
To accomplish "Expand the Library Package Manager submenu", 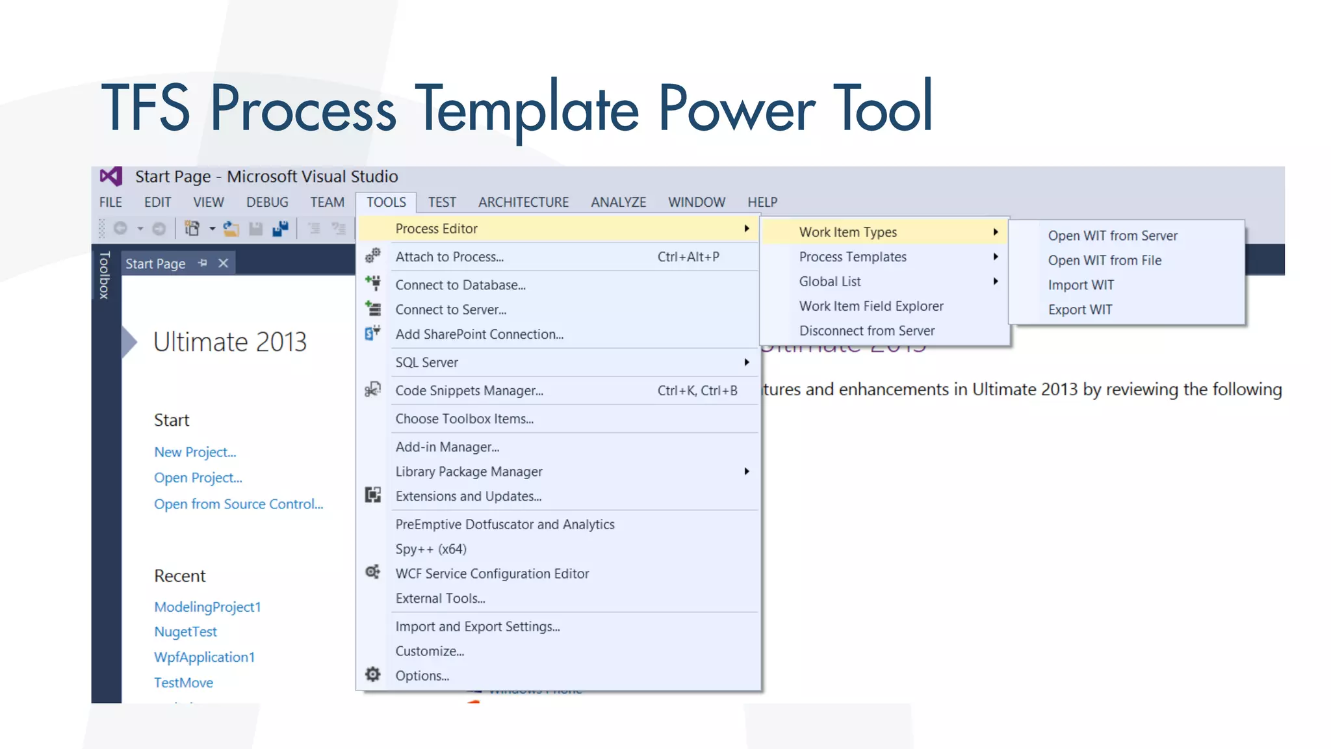I will click(747, 471).
